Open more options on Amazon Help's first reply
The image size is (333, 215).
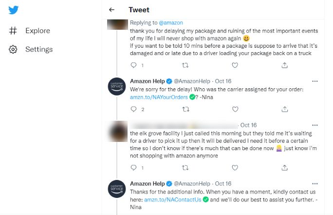click(315, 81)
